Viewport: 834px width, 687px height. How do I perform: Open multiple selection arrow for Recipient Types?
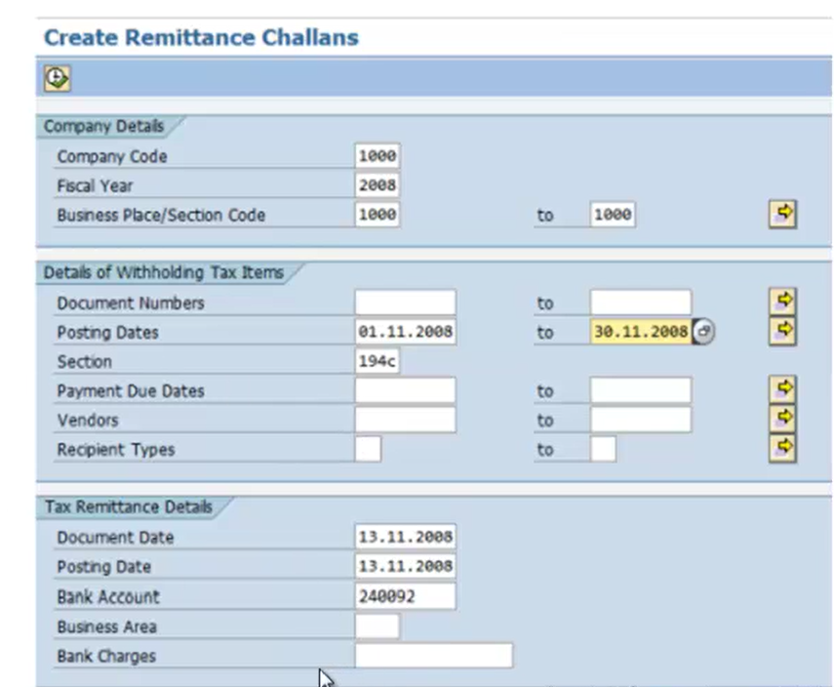coord(783,449)
